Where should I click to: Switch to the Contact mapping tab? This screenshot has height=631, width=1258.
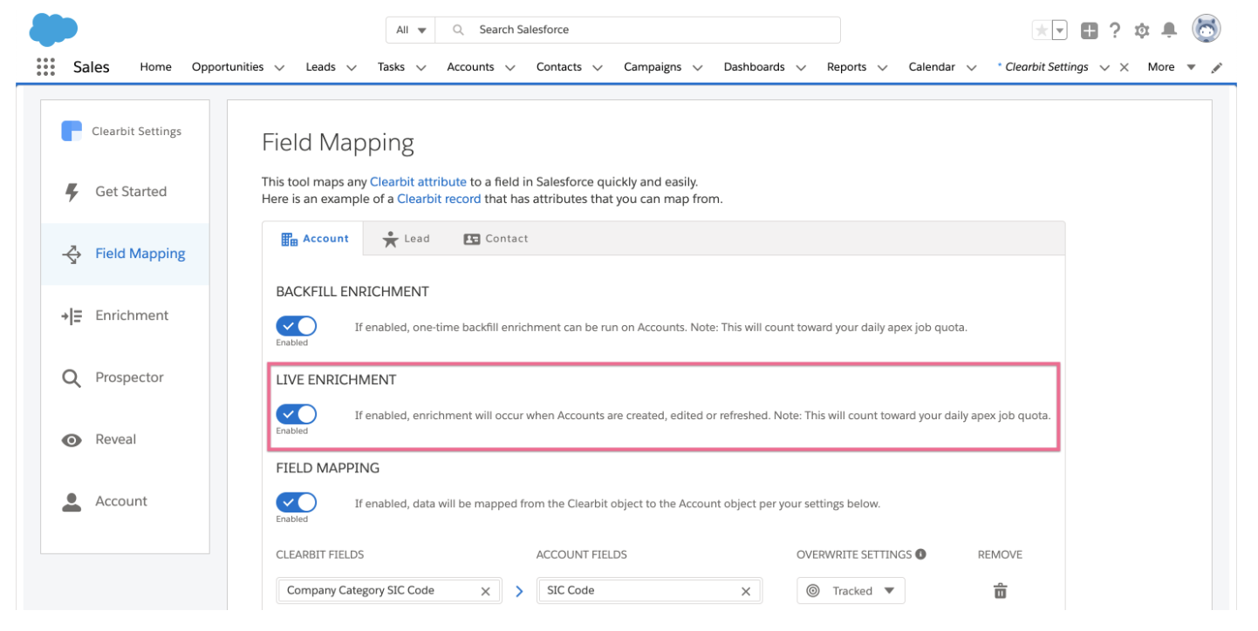[496, 239]
